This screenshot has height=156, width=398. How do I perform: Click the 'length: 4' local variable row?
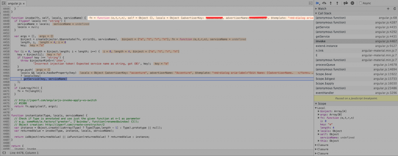(327, 128)
